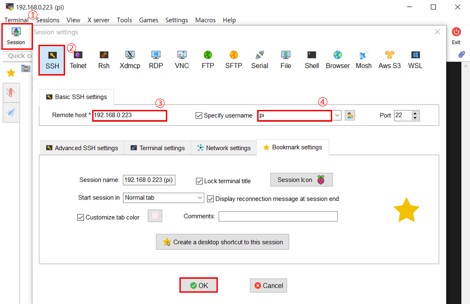Click the username input field
Screen dimensions: 470x304
coord(295,115)
